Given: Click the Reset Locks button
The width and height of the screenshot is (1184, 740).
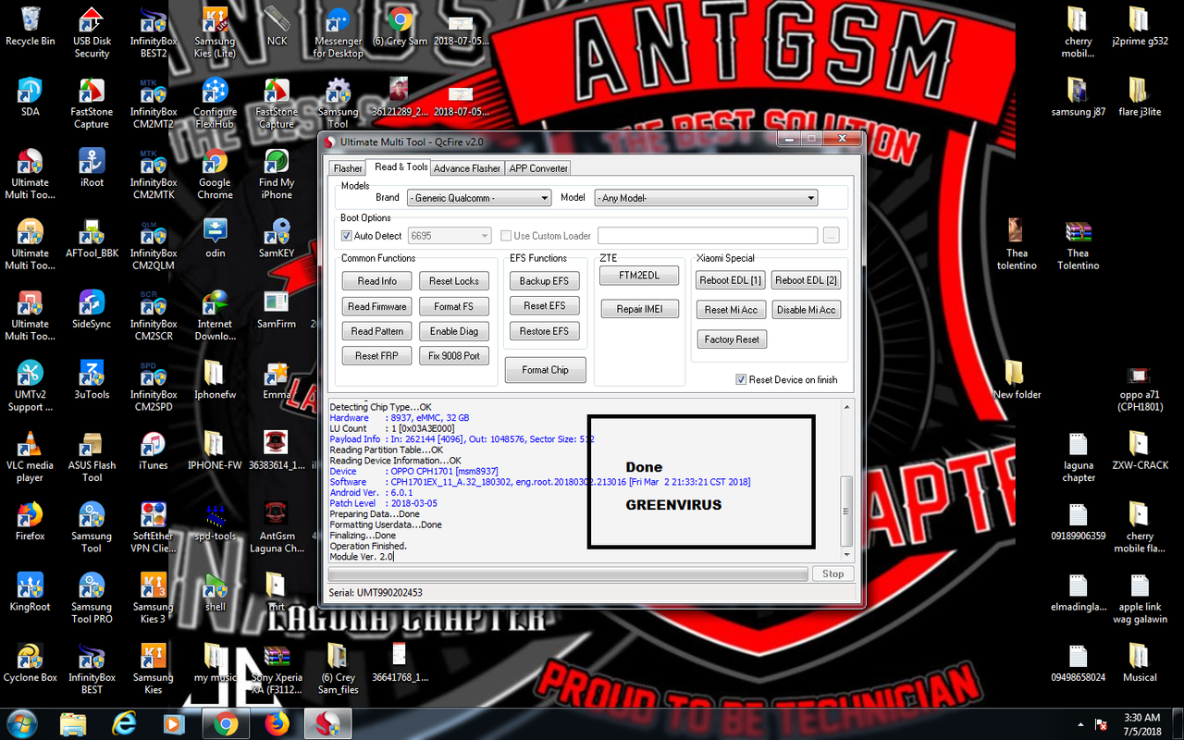Looking at the screenshot, I should point(454,281).
